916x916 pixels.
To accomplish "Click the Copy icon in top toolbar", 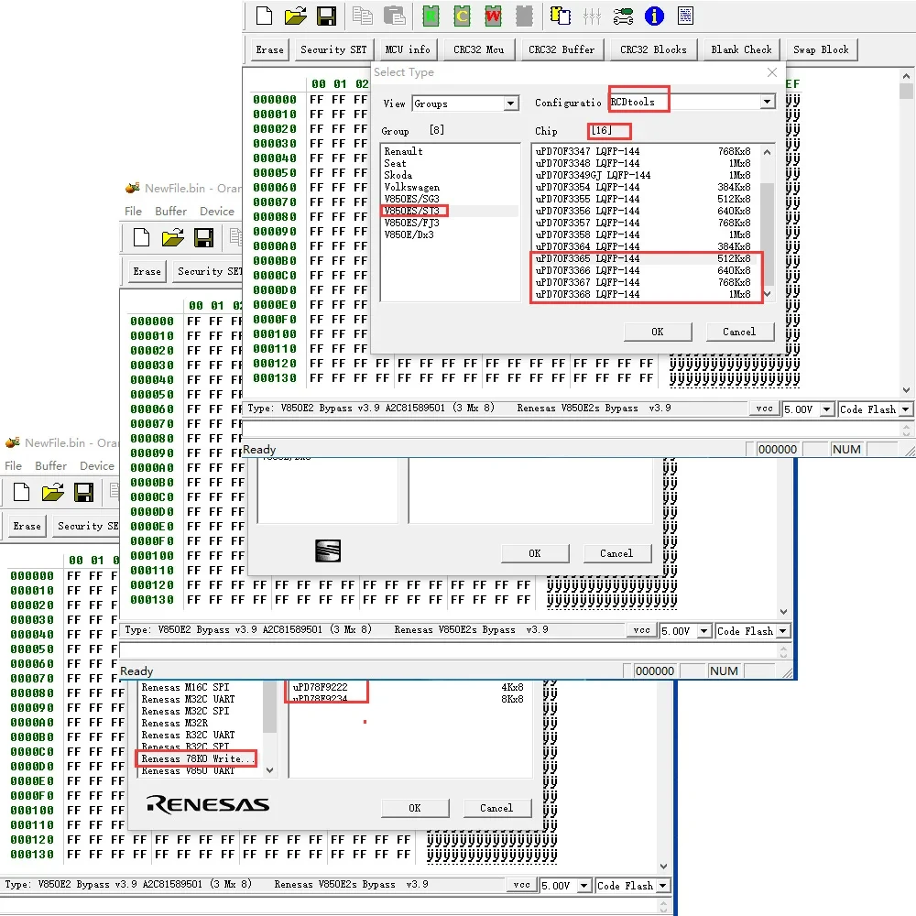I will click(363, 16).
